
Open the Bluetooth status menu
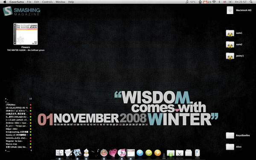219,2
